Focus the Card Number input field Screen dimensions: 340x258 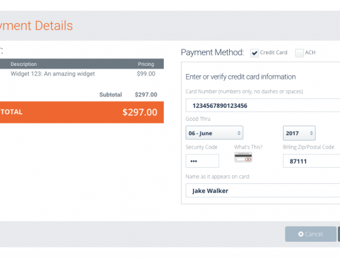pos(263,105)
